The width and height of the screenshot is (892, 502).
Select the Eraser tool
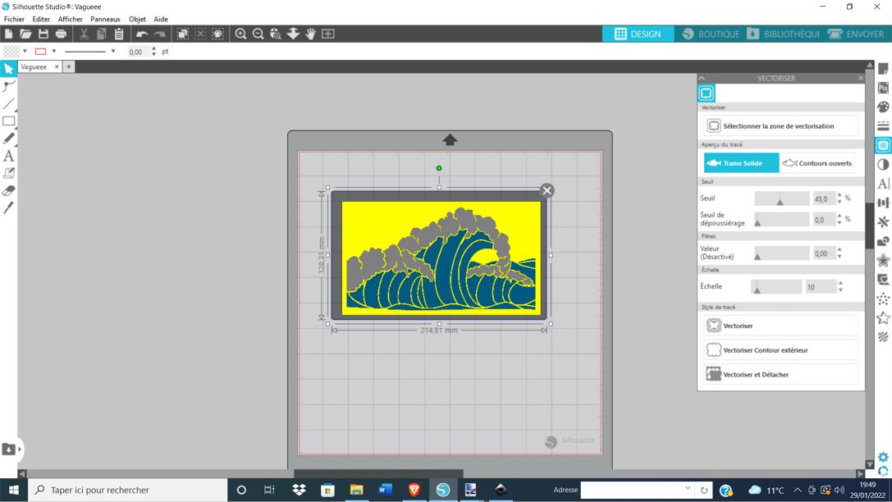[9, 190]
